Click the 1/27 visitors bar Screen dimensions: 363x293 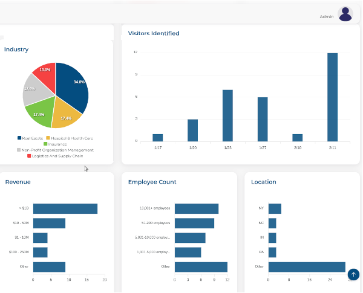click(x=263, y=118)
